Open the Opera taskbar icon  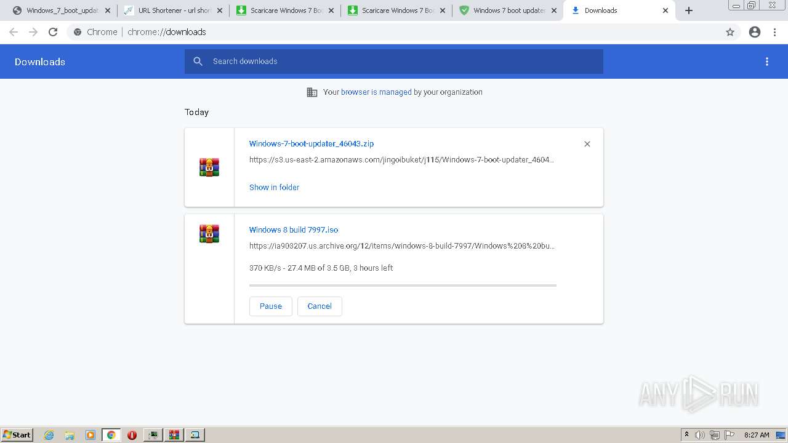(x=132, y=435)
